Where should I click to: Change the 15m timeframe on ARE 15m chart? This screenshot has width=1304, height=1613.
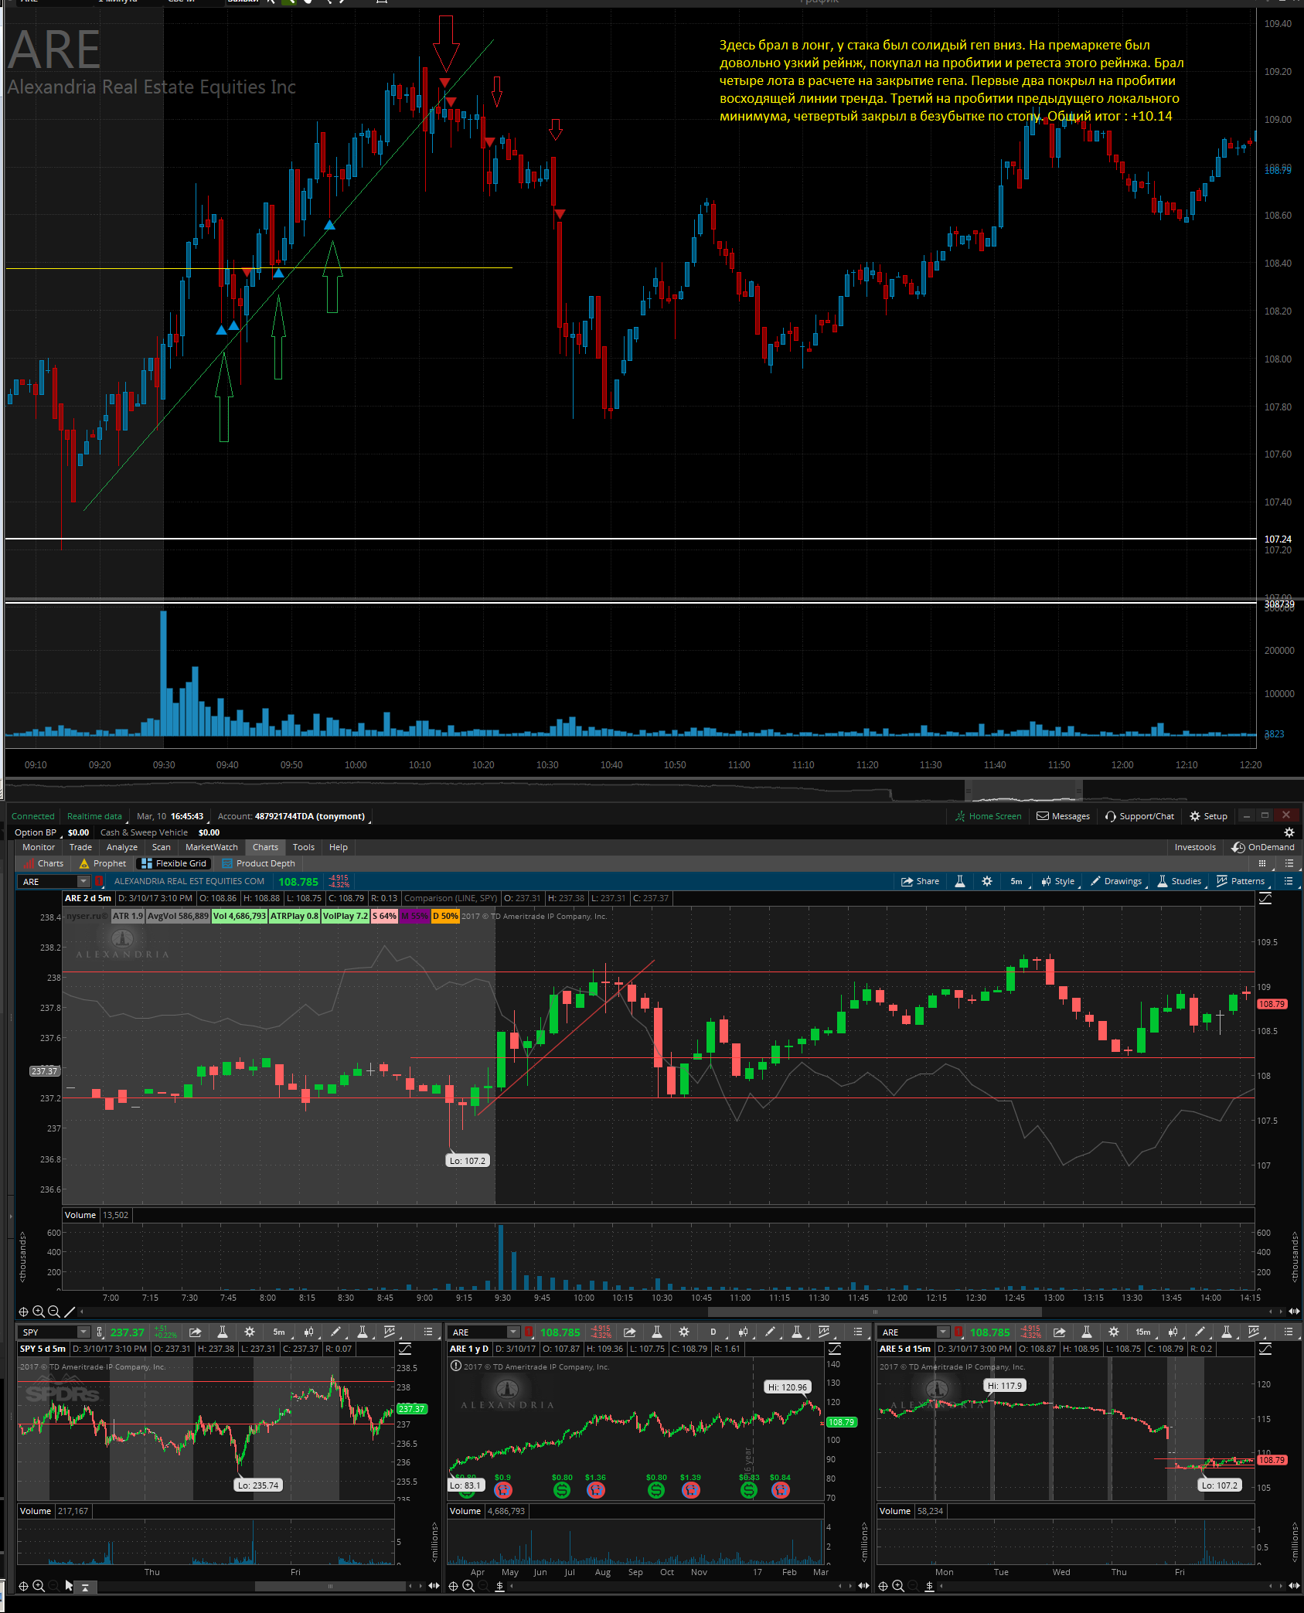coord(1143,1332)
